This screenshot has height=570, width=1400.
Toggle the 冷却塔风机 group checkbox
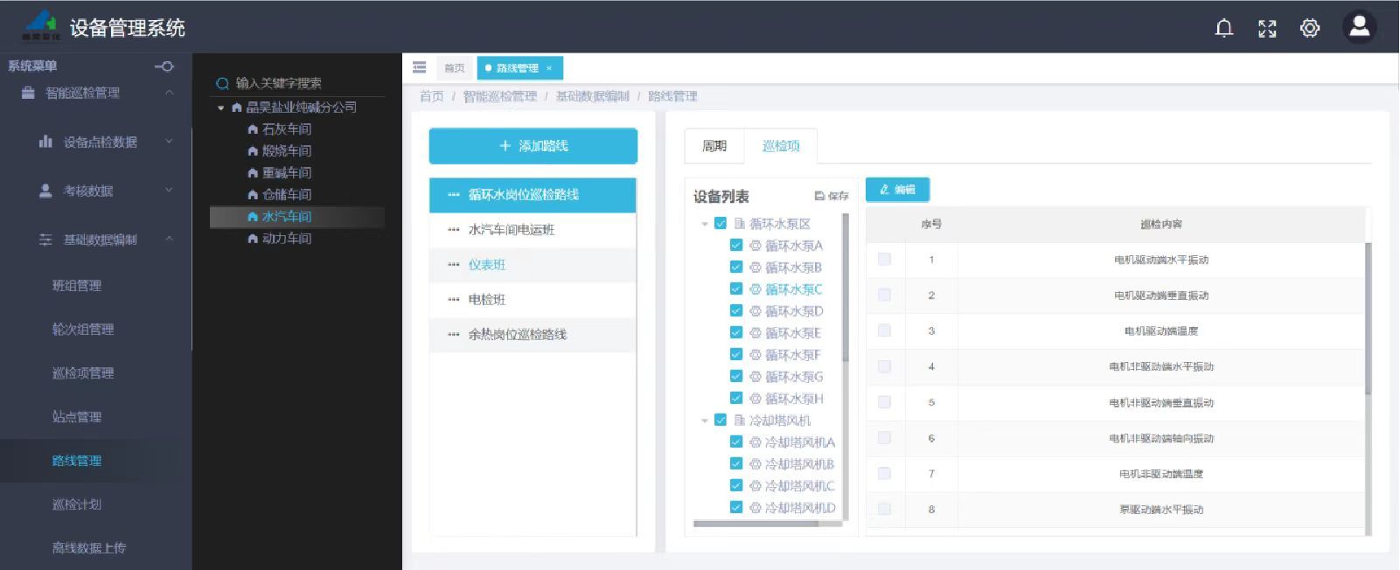click(x=721, y=421)
